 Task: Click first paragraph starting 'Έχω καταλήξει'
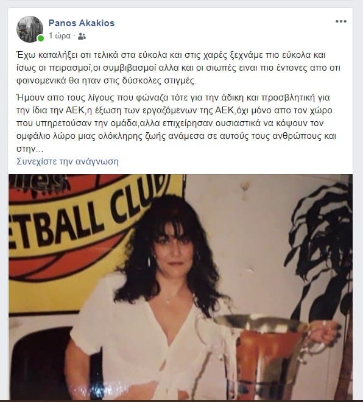178,68
